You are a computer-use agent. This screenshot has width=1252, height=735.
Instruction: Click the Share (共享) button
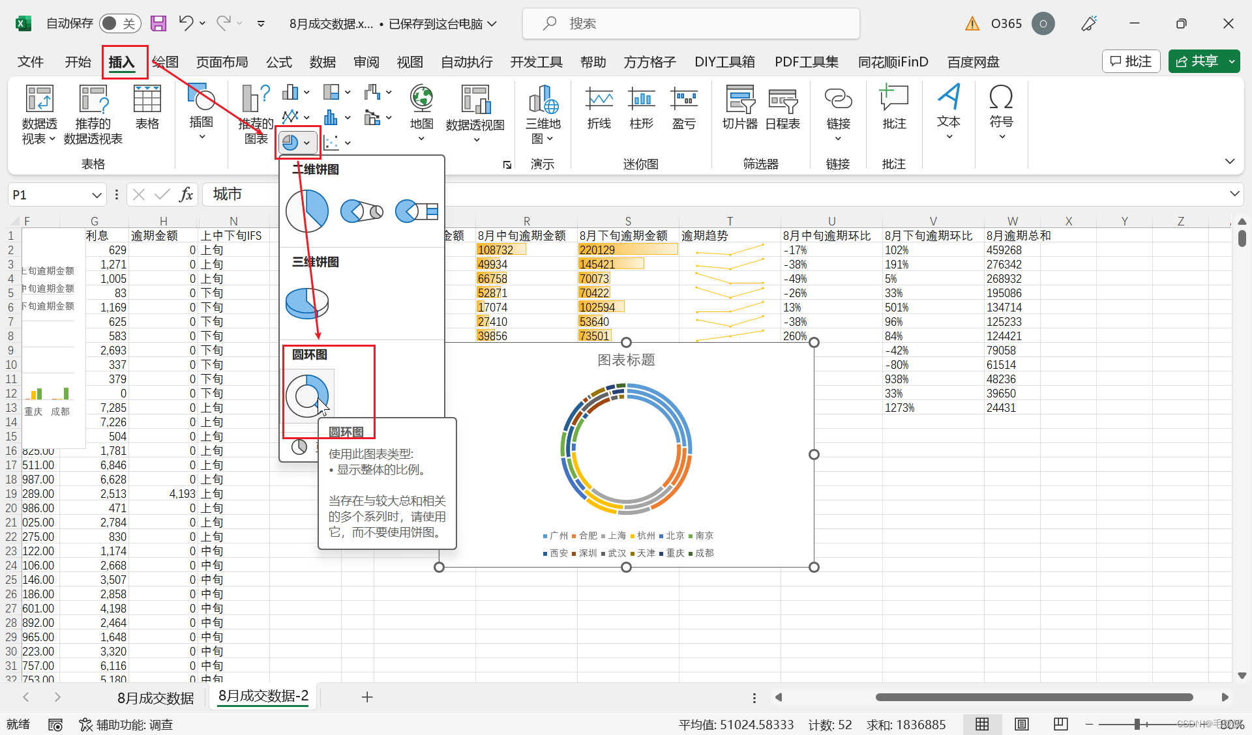coord(1197,61)
